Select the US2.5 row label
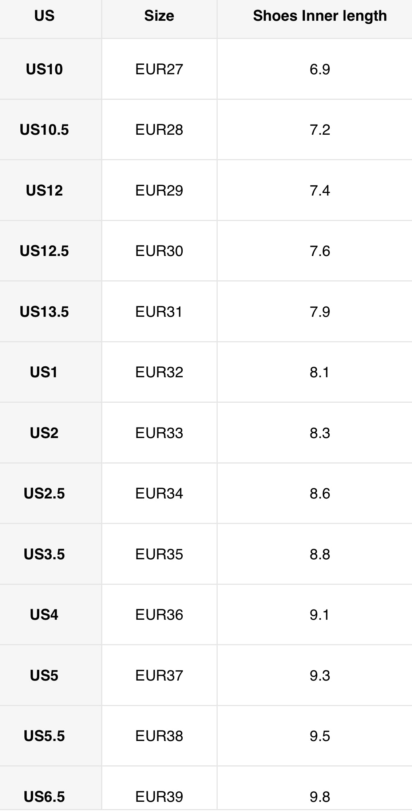Image resolution: width=412 pixels, height=812 pixels. click(x=44, y=494)
